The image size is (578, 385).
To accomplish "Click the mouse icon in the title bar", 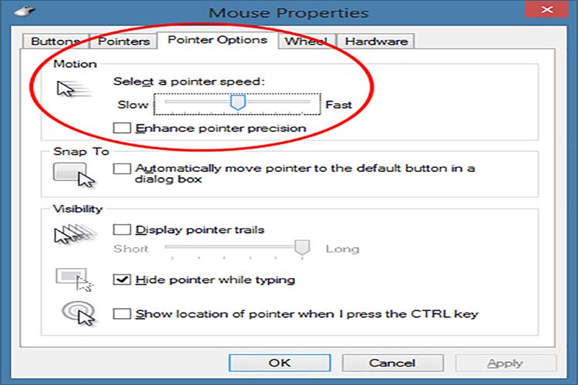I will pyautogui.click(x=25, y=11).
